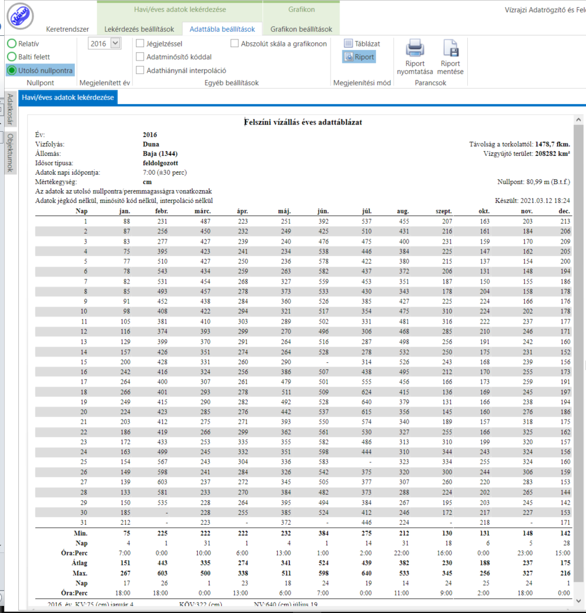Click the Min. summary row label
The image size is (586, 613).
tap(81, 533)
